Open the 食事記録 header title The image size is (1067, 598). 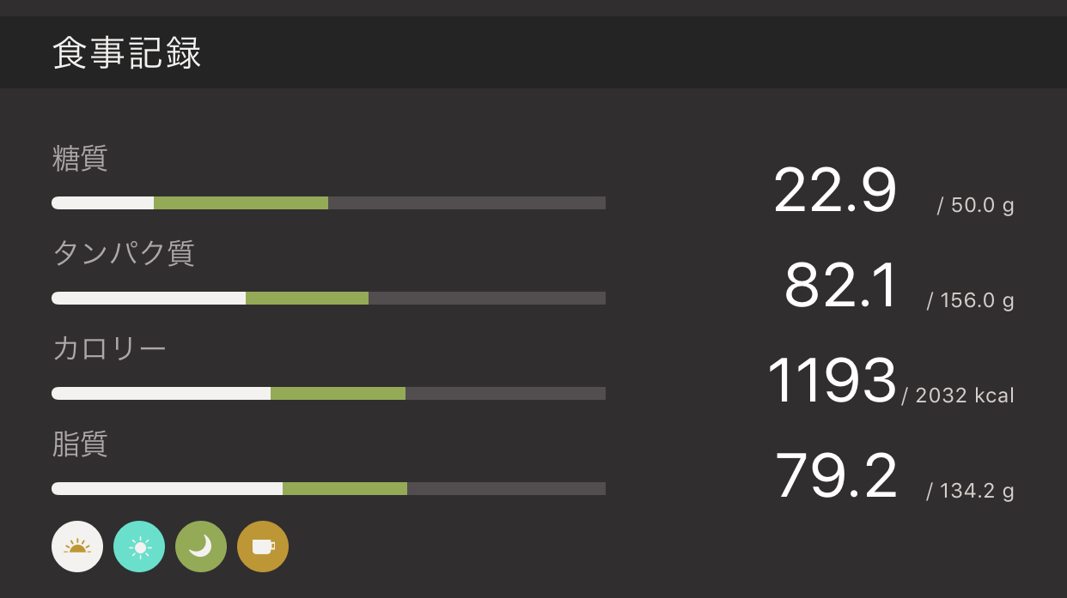click(127, 53)
